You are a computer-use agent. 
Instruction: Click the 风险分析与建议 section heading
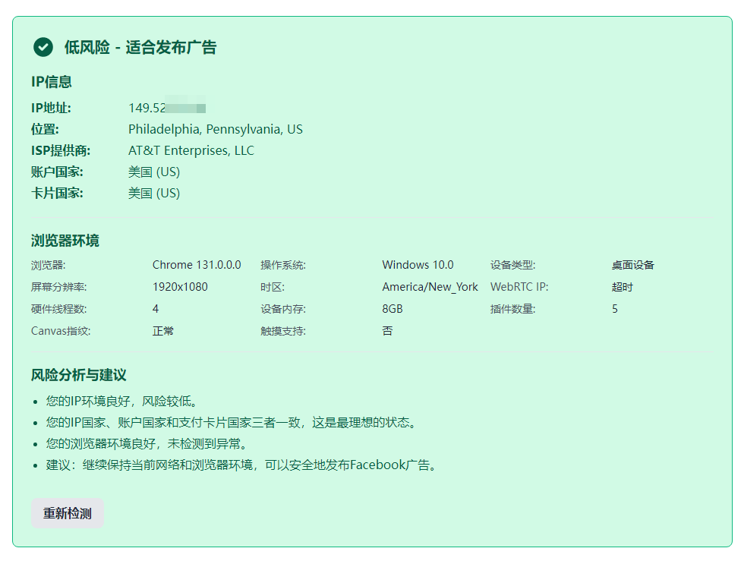pos(79,375)
